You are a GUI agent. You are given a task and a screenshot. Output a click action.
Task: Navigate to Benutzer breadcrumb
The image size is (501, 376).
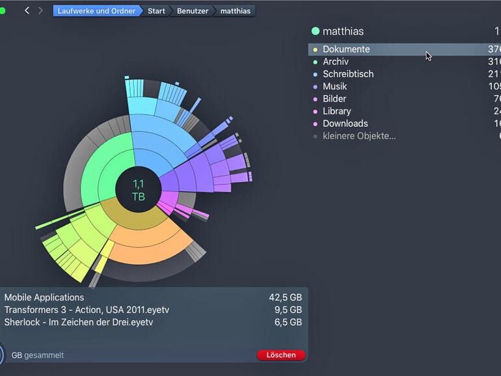[x=193, y=11]
